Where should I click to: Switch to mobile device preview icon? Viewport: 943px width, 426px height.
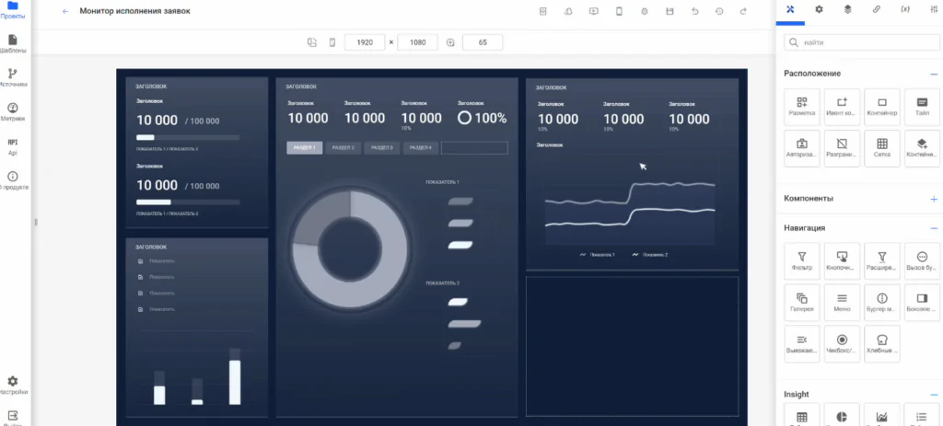pyautogui.click(x=619, y=11)
